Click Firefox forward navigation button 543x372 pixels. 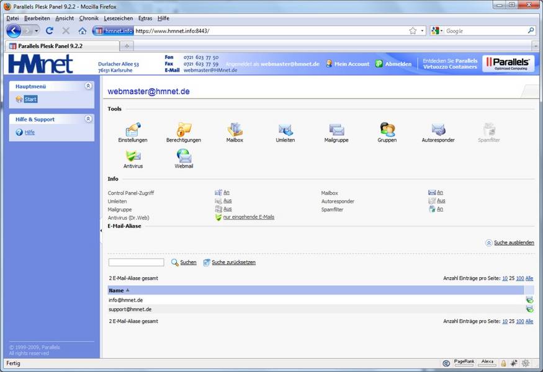pyautogui.click(x=27, y=31)
